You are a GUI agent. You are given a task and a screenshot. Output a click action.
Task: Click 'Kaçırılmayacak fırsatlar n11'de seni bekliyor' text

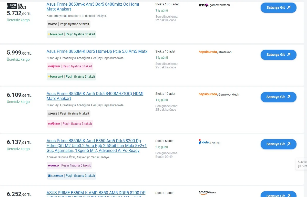click(x=77, y=16)
